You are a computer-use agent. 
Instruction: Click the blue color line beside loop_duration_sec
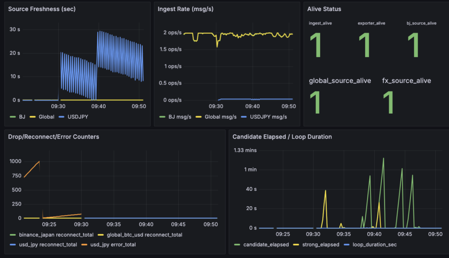348,244
